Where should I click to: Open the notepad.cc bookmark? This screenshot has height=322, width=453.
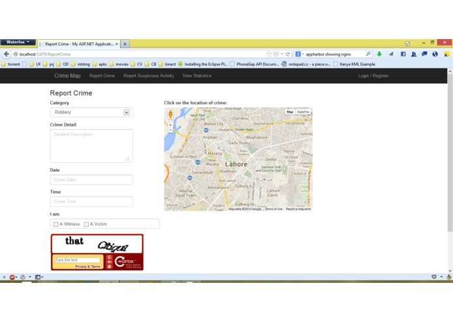306,64
